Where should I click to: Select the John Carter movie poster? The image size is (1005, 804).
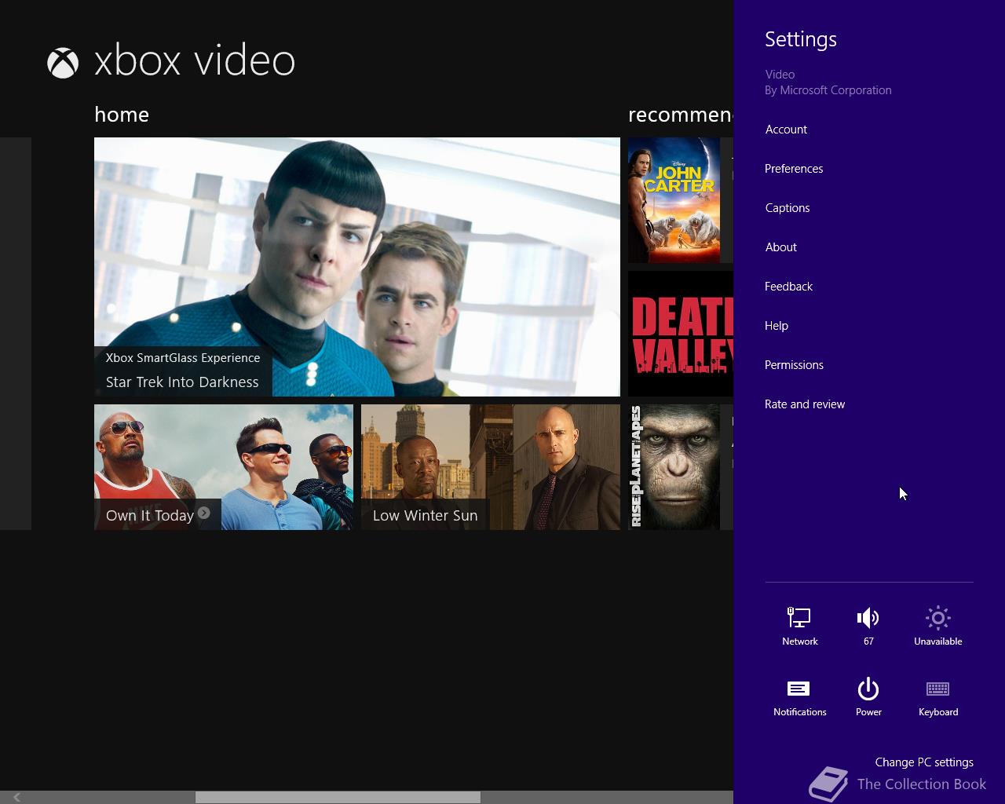point(674,200)
